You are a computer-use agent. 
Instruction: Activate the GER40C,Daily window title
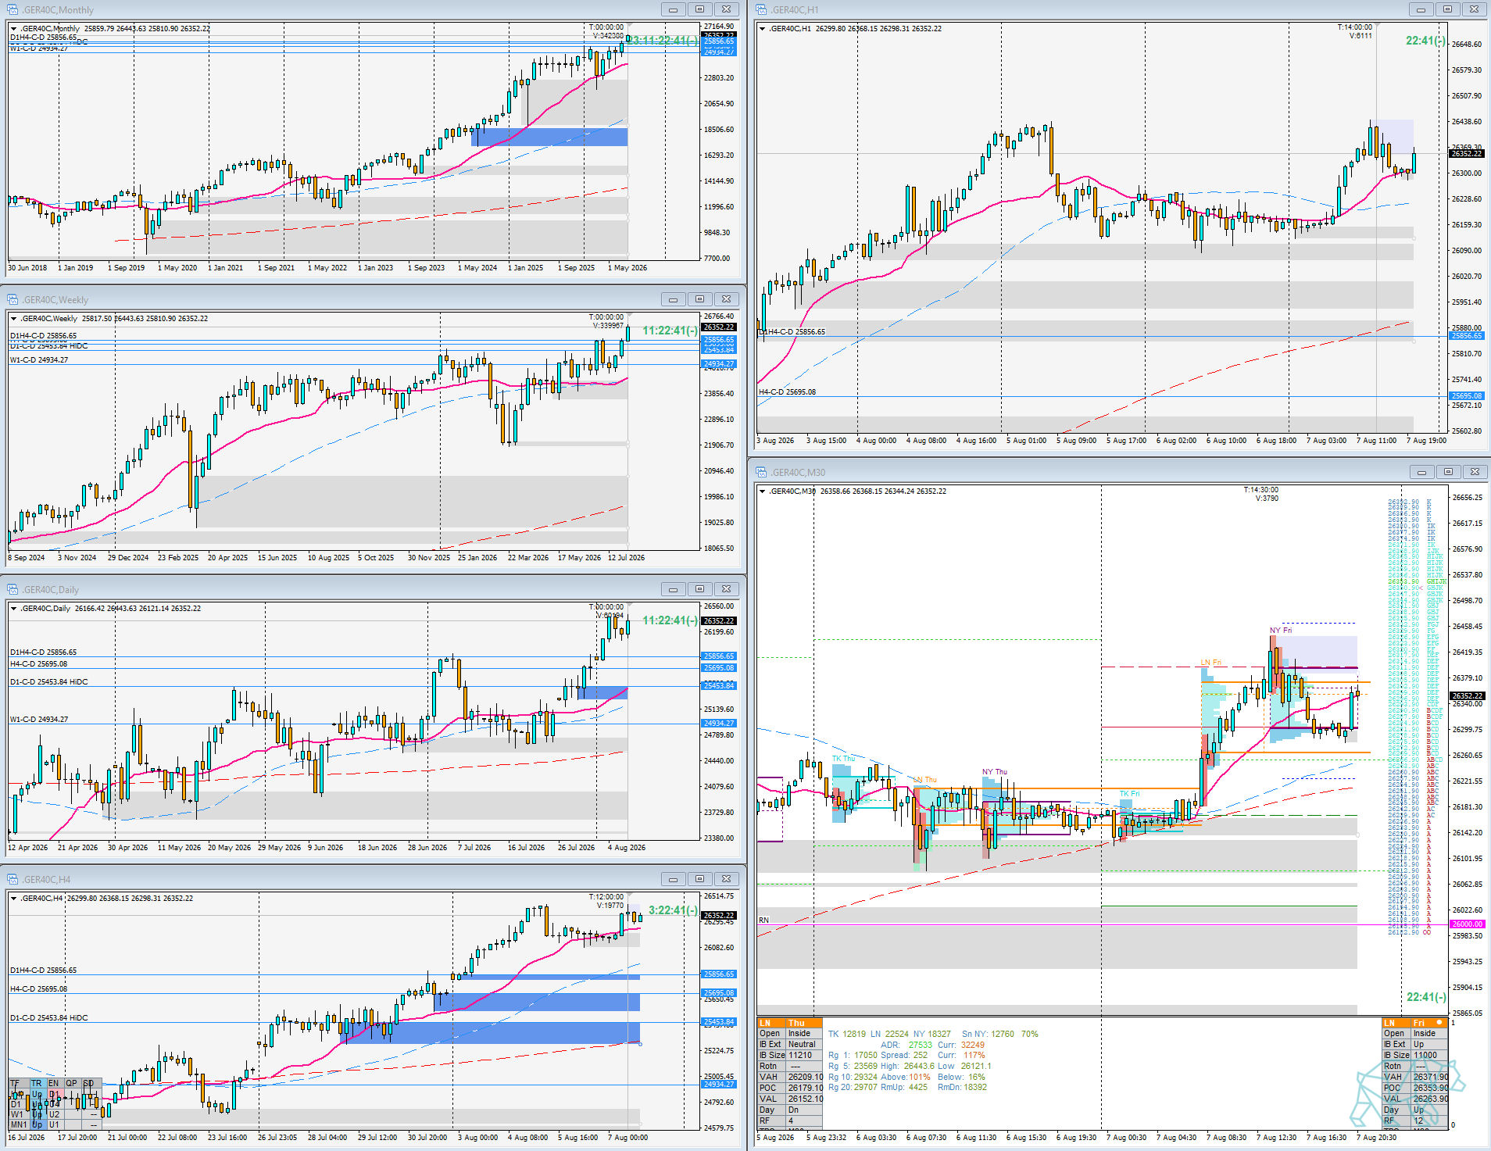click(x=50, y=590)
